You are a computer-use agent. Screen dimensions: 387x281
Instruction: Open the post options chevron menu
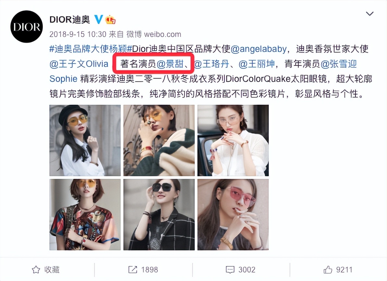coord(369,14)
